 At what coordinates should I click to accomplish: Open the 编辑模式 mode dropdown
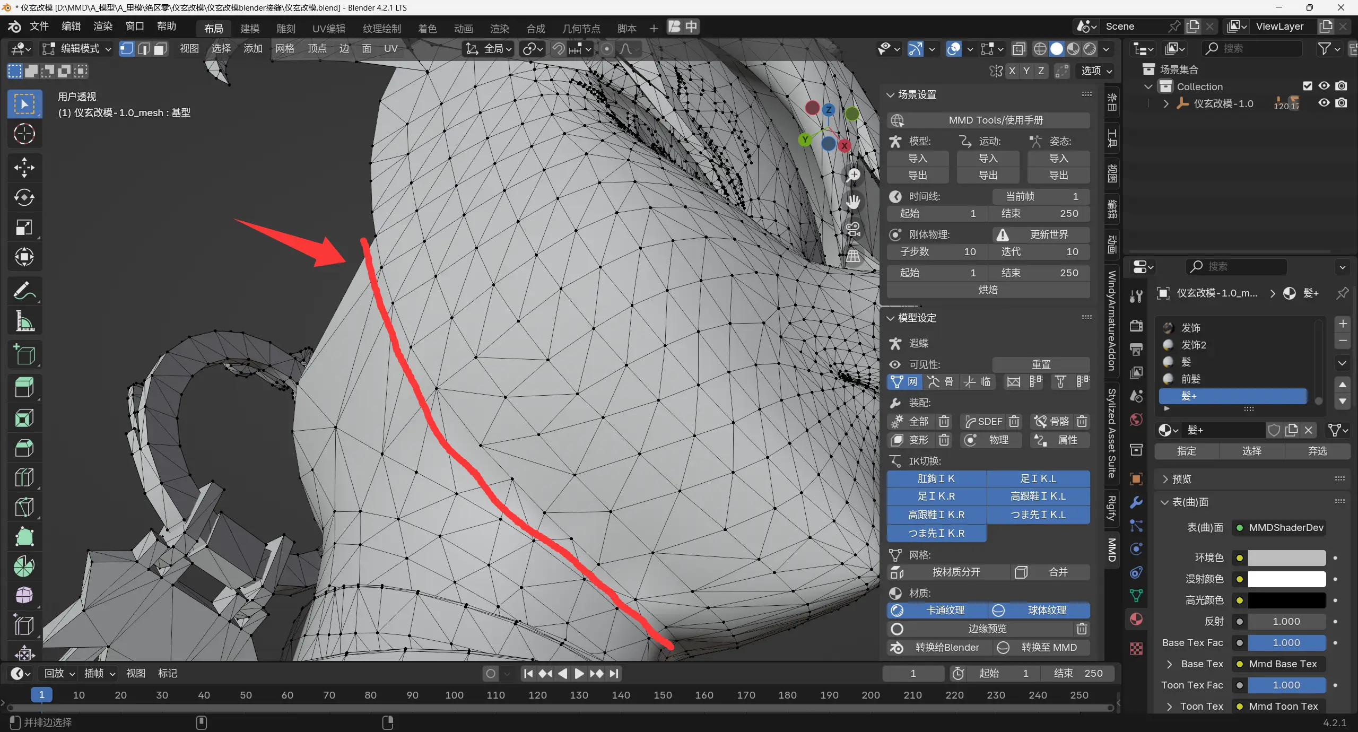click(x=77, y=49)
